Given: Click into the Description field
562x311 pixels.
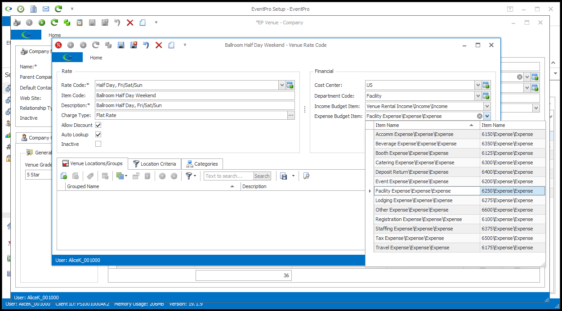Looking at the screenshot, I should pyautogui.click(x=195, y=105).
